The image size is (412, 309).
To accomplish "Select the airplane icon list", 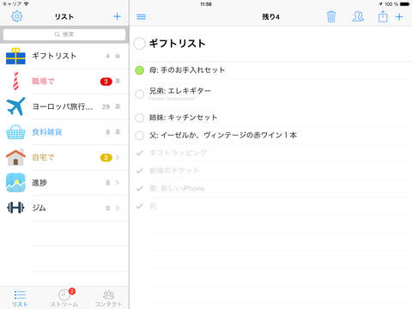I will [15, 106].
